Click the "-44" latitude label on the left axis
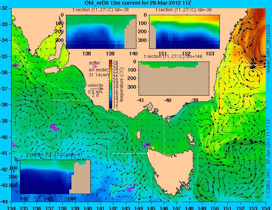 point(4,202)
